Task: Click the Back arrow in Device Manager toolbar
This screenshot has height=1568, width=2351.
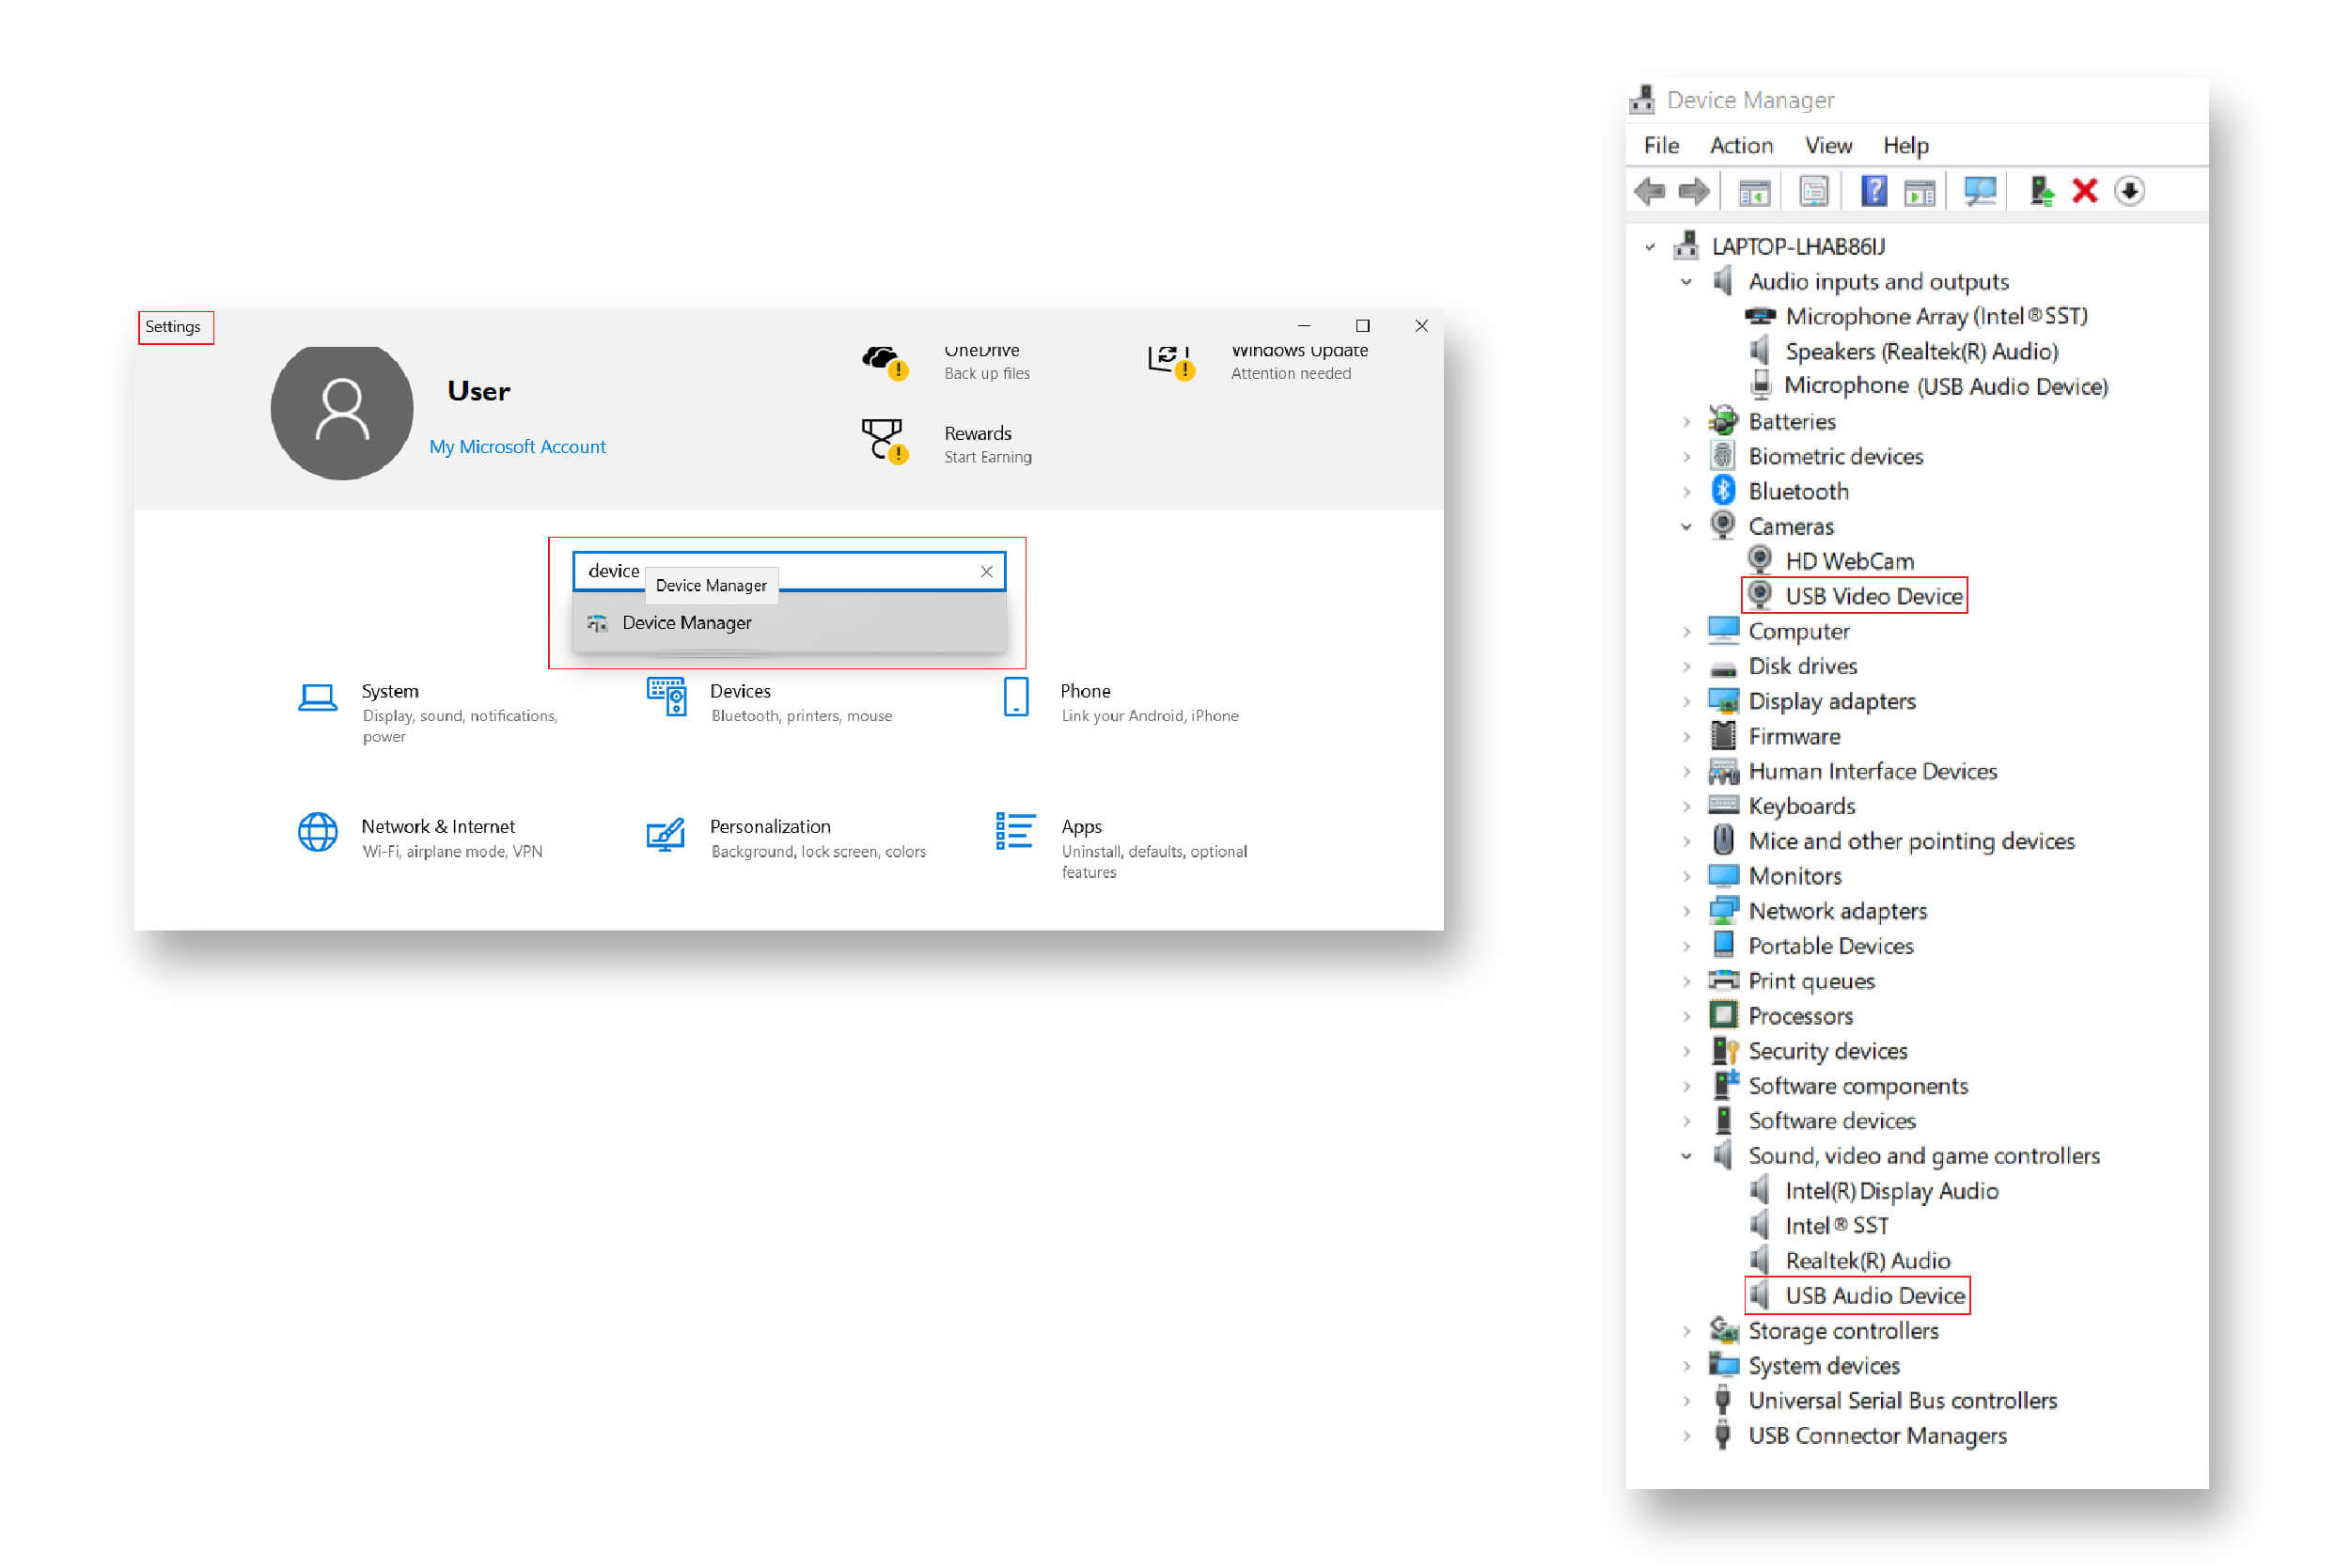Action: [x=1650, y=191]
